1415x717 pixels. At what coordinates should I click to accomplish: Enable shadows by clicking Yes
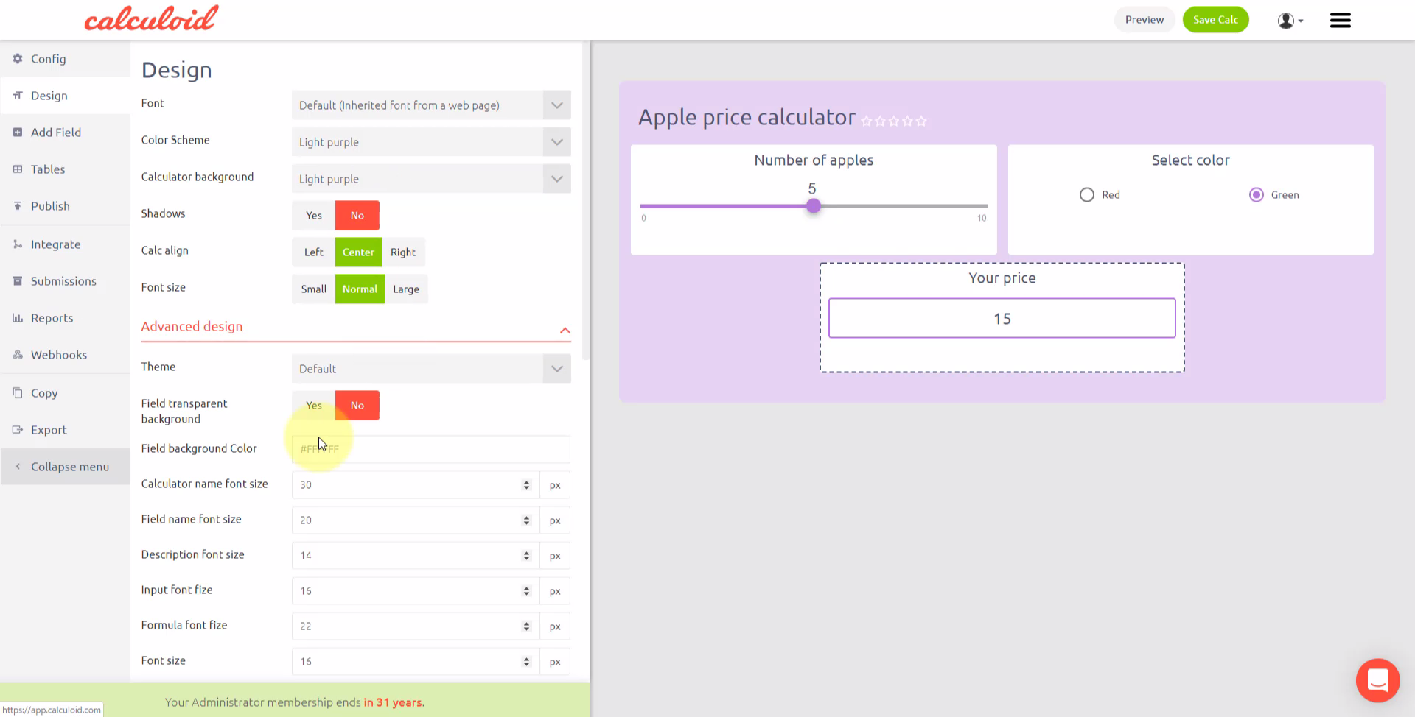click(313, 215)
